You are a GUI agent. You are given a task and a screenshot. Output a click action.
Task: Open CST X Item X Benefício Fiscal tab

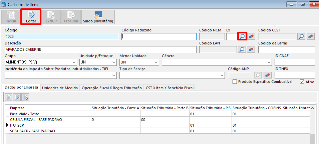tap(169, 88)
